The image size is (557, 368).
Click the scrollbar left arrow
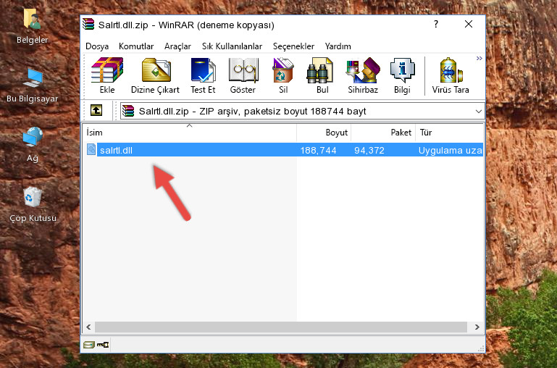(89, 327)
